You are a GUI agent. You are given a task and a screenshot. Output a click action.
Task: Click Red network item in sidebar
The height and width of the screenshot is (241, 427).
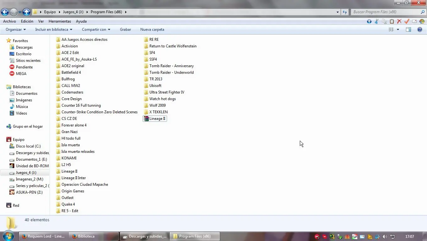tap(16, 206)
